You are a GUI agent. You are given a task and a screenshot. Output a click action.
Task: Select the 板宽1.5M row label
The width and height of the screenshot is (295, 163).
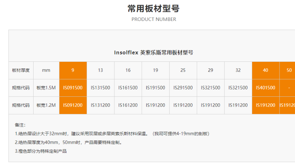click(x=46, y=88)
